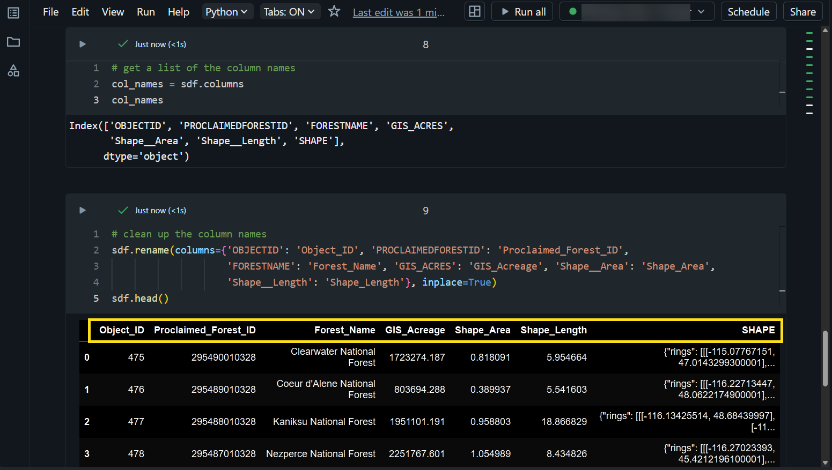Click the Run all button
The image size is (832, 470).
[523, 12]
